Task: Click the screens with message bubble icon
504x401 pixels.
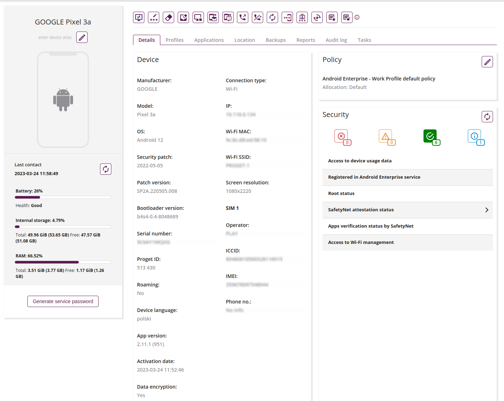Action: 228,17
